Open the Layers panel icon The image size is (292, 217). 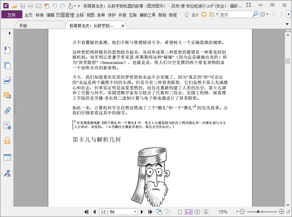(x=7, y=80)
